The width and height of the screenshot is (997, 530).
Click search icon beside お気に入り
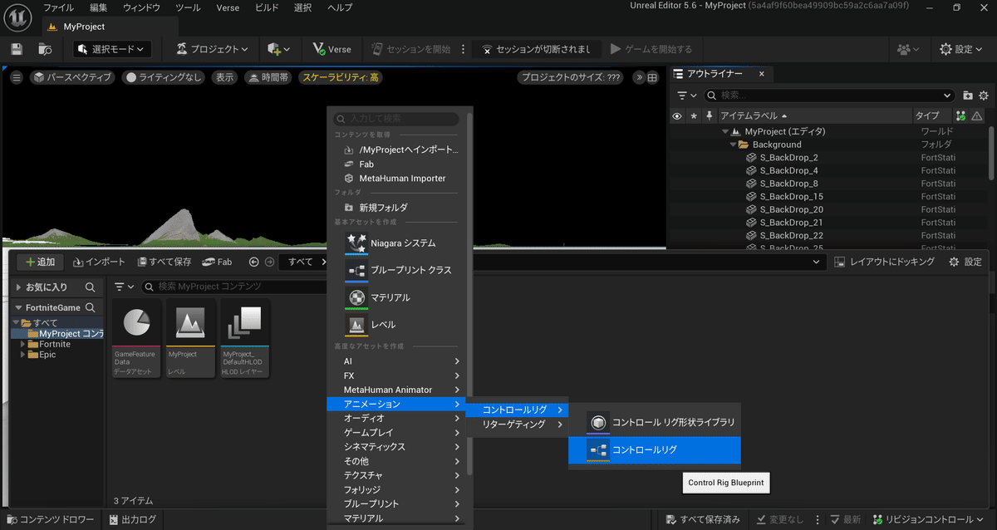91,287
